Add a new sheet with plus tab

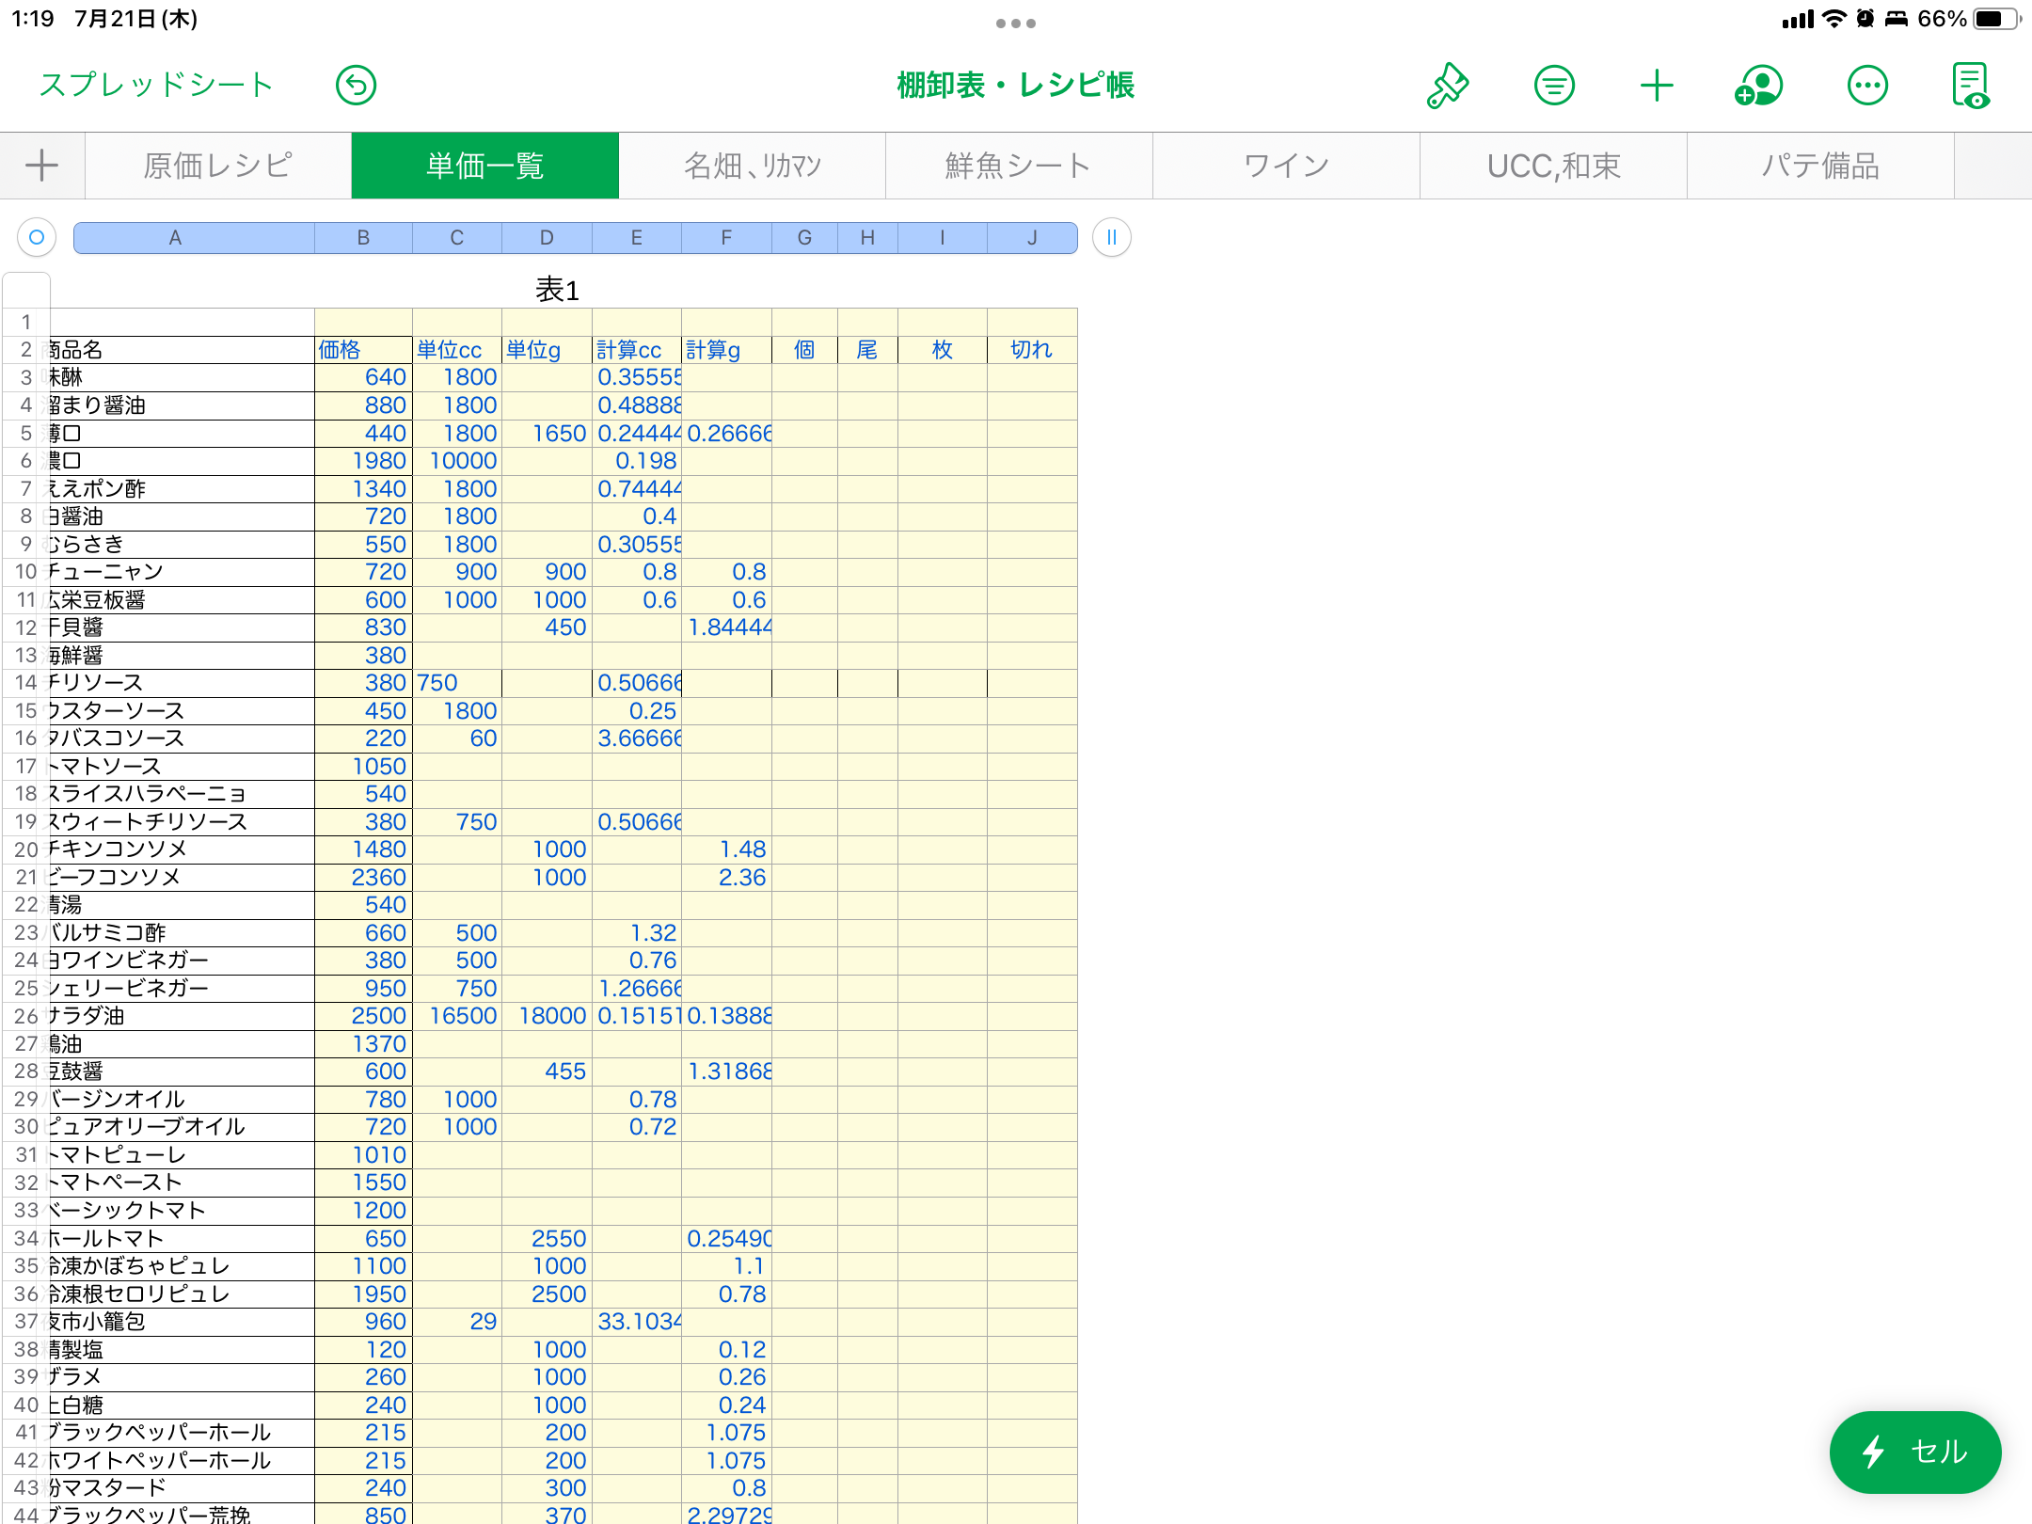click(x=41, y=166)
